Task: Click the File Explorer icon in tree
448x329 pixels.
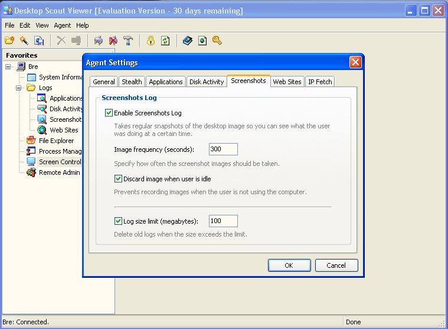Action: (x=31, y=141)
